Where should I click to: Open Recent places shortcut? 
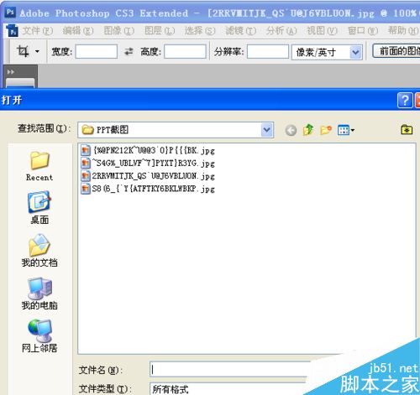[x=39, y=166]
